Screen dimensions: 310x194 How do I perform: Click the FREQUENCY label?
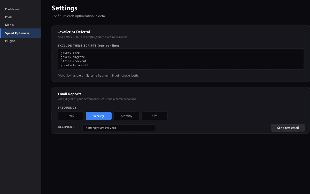pos(67,108)
